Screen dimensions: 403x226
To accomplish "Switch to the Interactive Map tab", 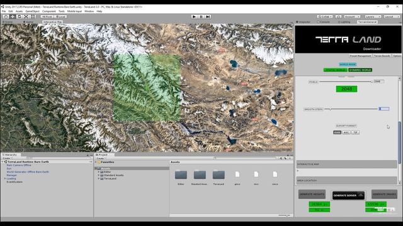I will 52,22.
